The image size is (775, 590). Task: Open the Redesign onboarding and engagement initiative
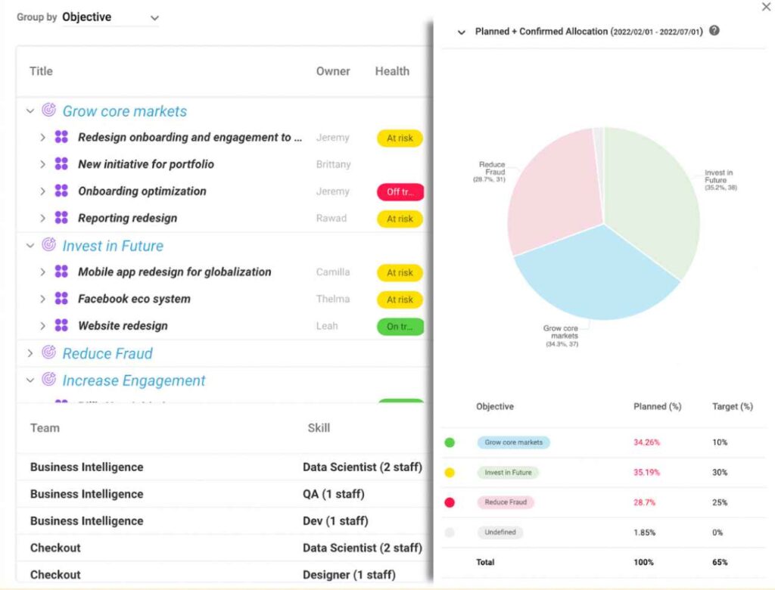pyautogui.click(x=190, y=138)
